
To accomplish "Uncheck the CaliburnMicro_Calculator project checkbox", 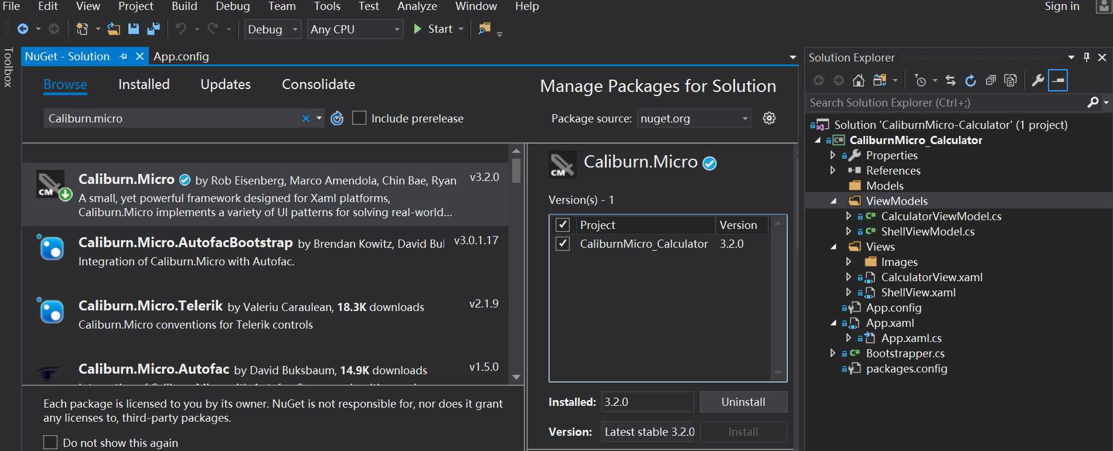I will click(x=563, y=244).
